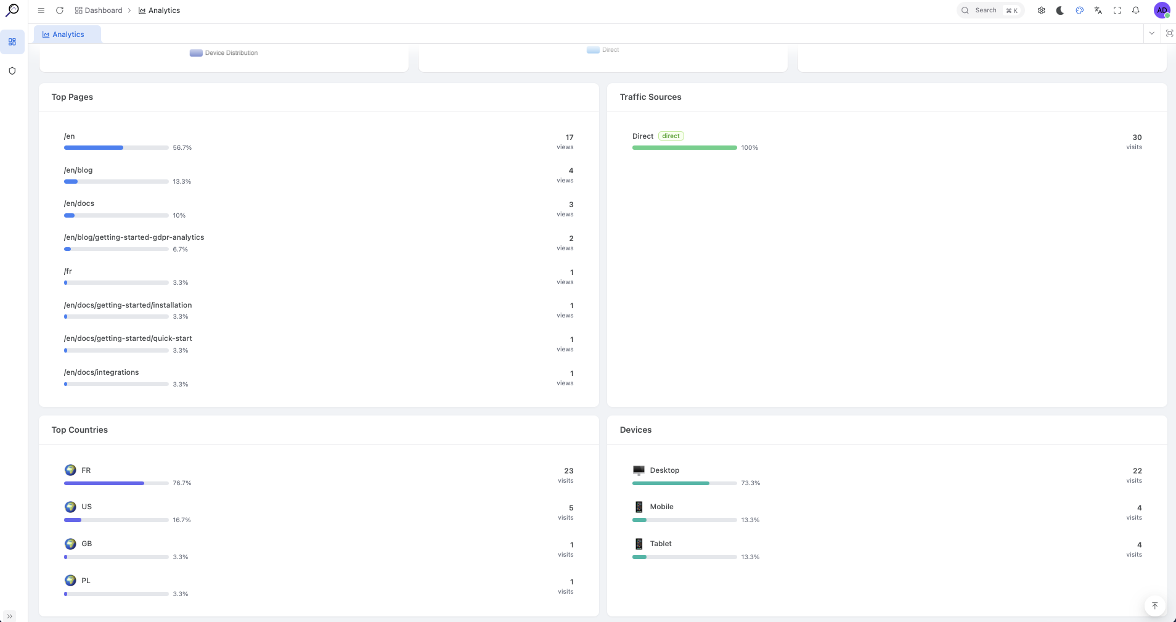The width and height of the screenshot is (1176, 622).
Task: Refresh the page with the reload icon
Action: pos(60,10)
